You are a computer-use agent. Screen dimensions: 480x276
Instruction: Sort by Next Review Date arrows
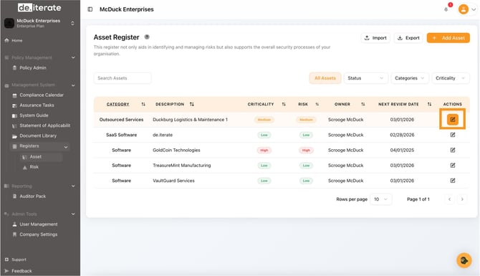pos(429,105)
